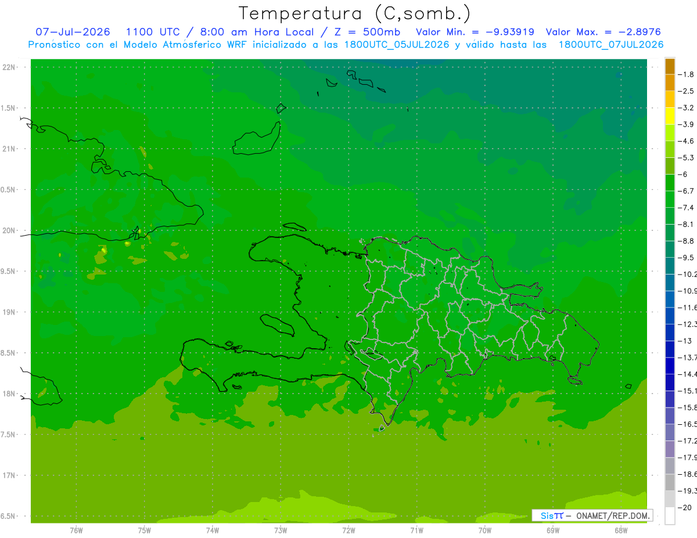Image resolution: width=697 pixels, height=538 pixels.
Task: Click the title 'Temperatura (C,somb.)'
Action: (354, 14)
